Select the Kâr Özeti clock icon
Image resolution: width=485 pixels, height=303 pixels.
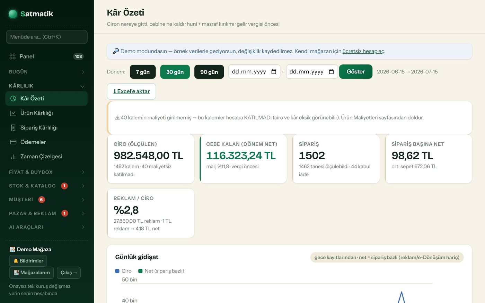13,98
